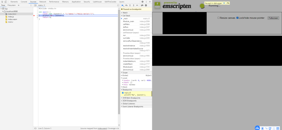The image size is (282, 130).
Task: Open the Performance tab
Action: (x=54, y=2)
